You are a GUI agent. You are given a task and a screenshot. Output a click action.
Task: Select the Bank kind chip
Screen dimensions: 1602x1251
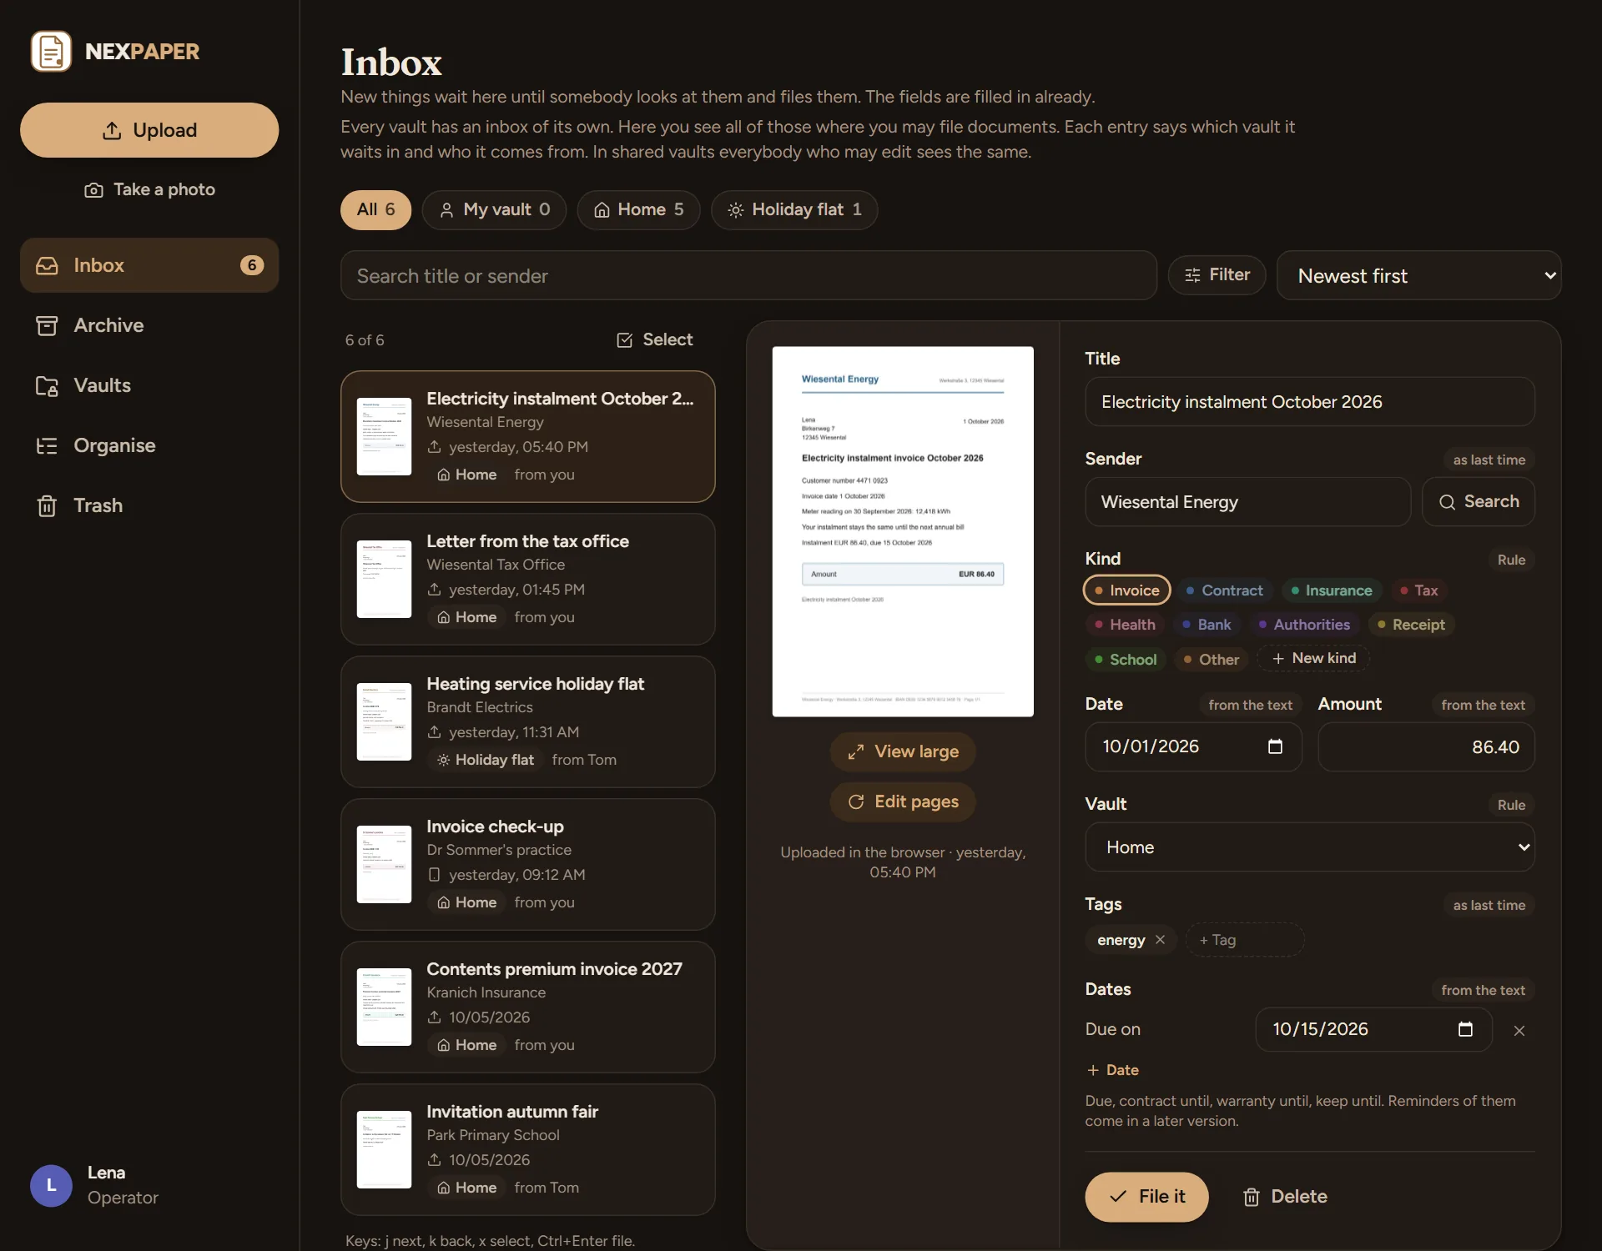click(x=1206, y=625)
